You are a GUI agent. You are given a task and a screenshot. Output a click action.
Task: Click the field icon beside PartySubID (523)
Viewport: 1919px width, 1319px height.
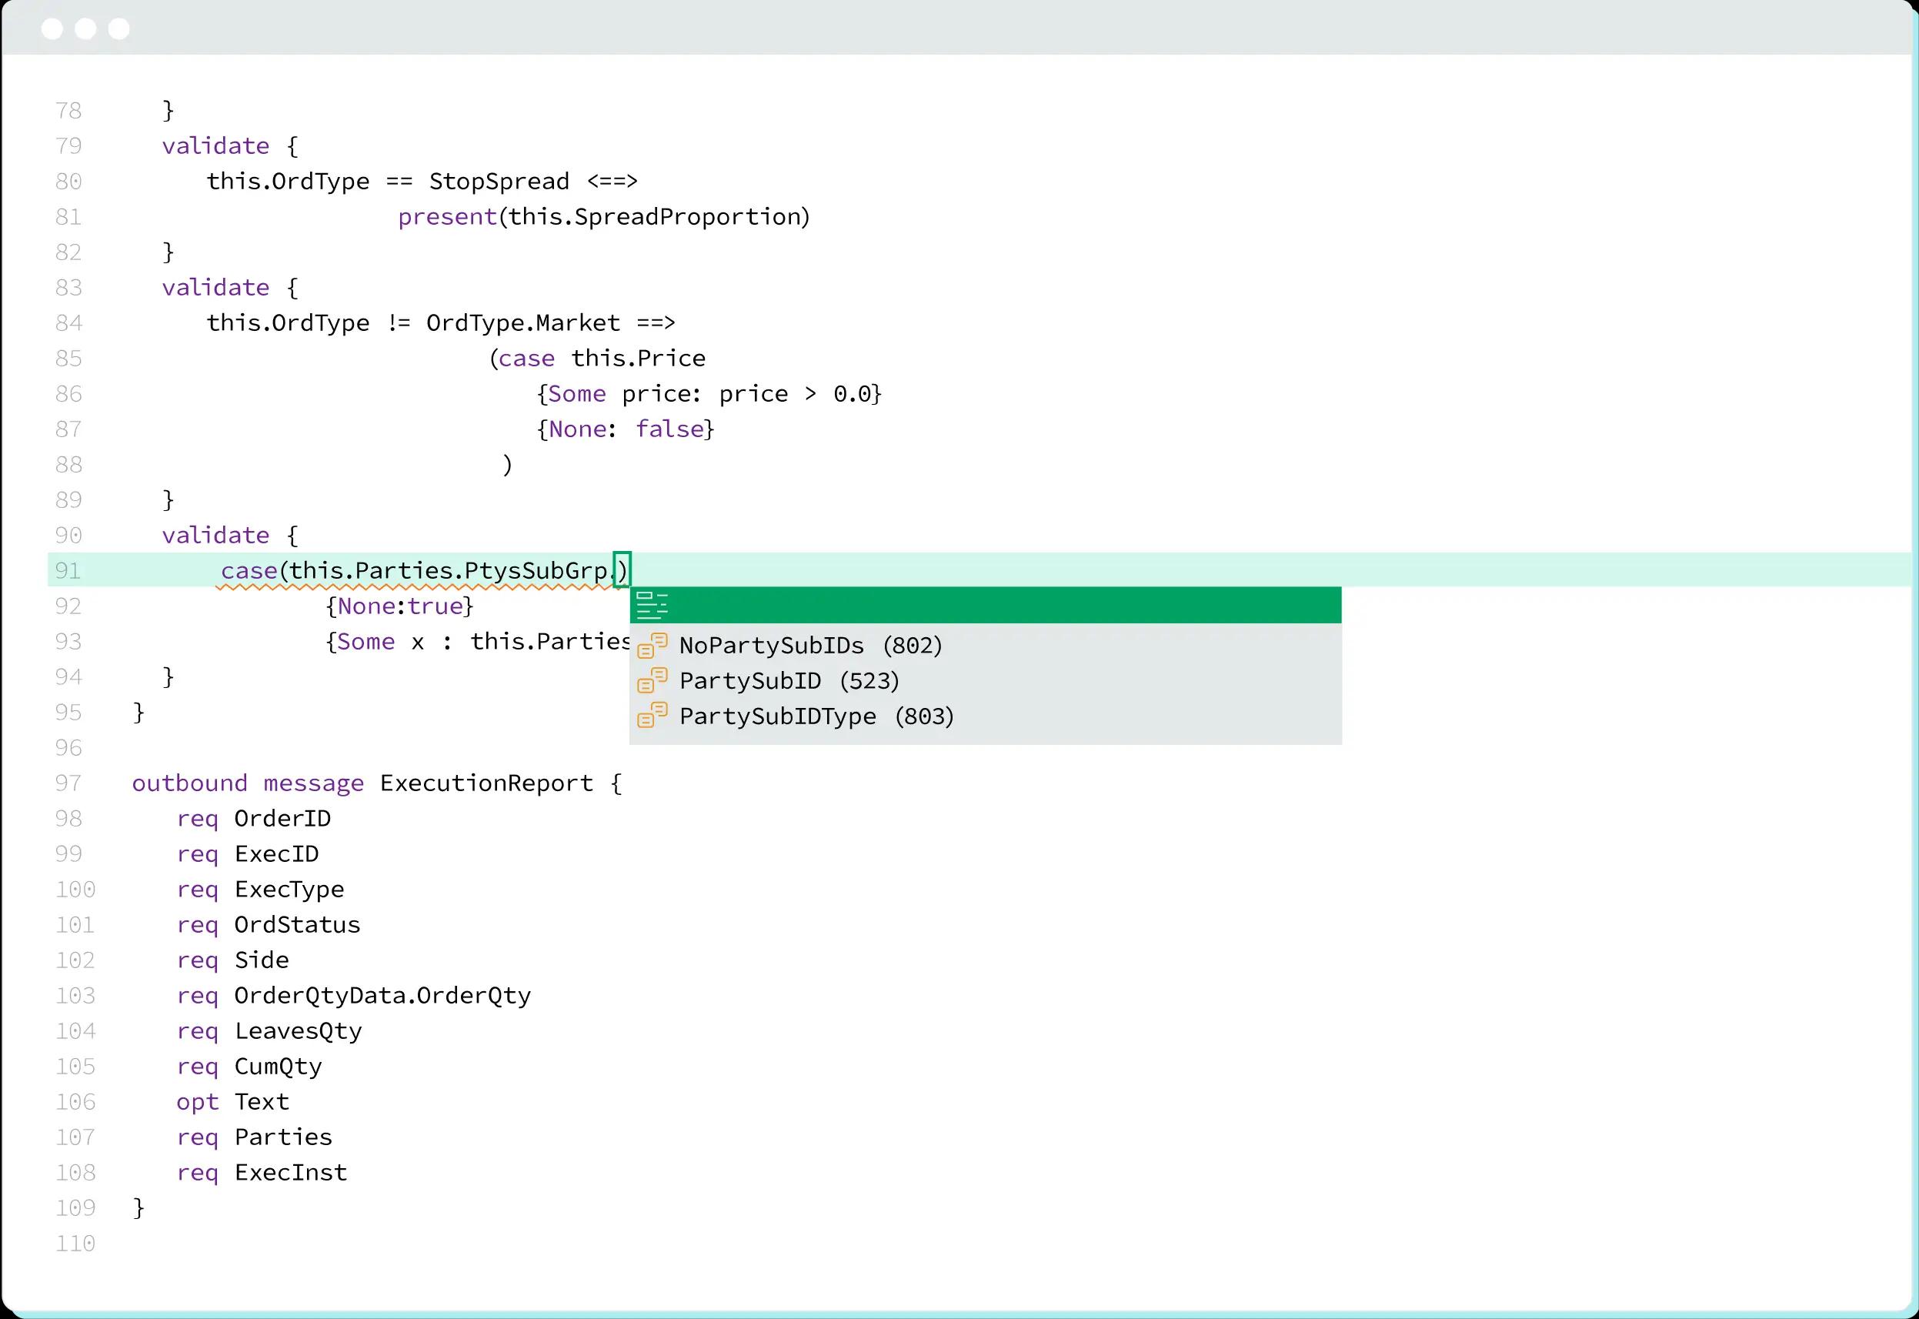pos(652,681)
